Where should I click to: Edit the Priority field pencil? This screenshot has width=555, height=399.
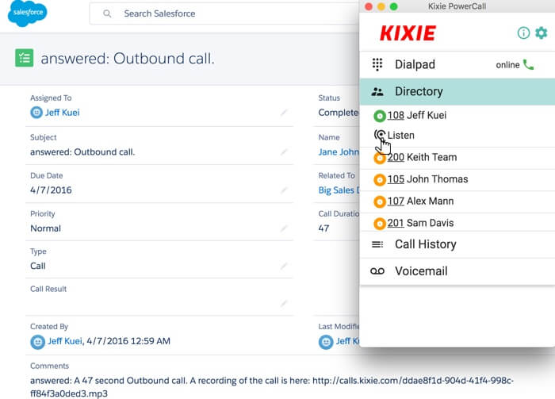point(284,228)
